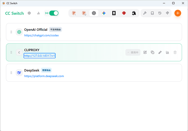The image size is (188, 131).
Task: Open the wrench tools icon
Action: pyautogui.click(x=145, y=13)
